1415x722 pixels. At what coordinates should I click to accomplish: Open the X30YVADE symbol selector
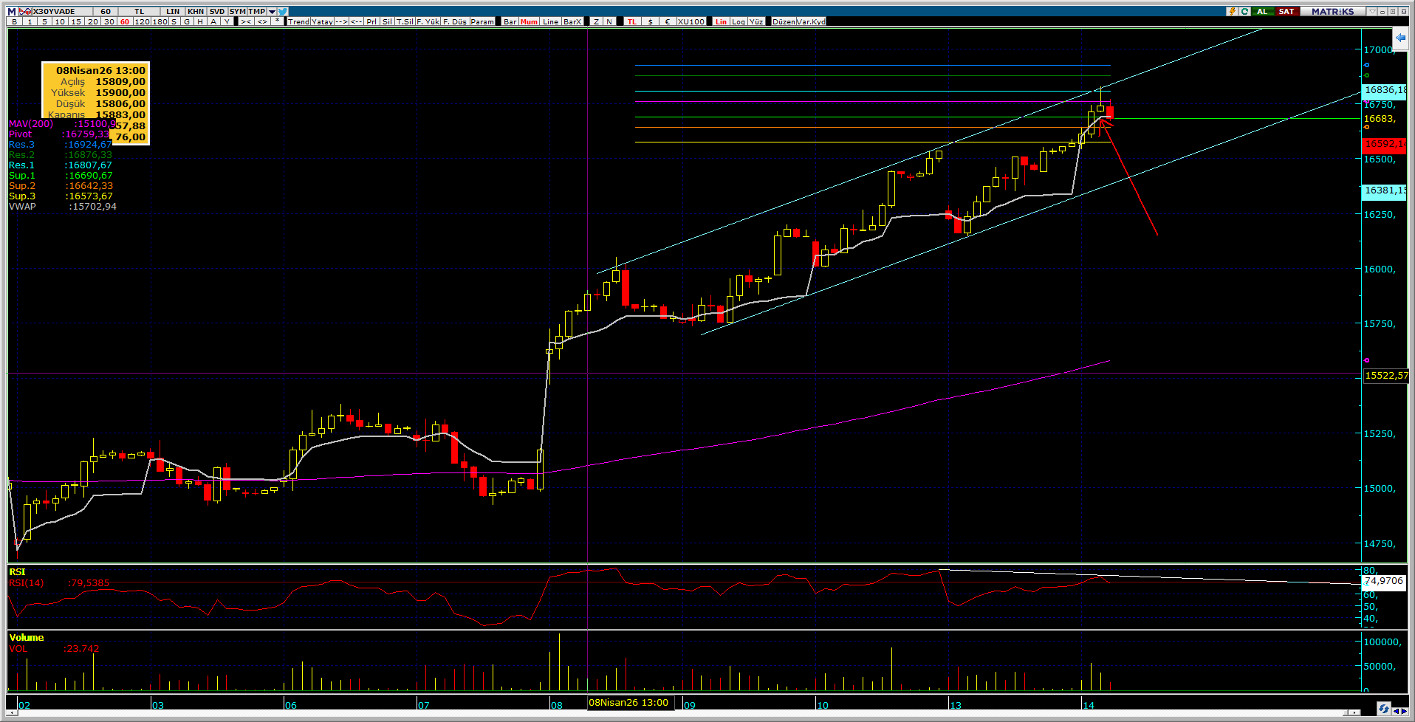(x=55, y=12)
